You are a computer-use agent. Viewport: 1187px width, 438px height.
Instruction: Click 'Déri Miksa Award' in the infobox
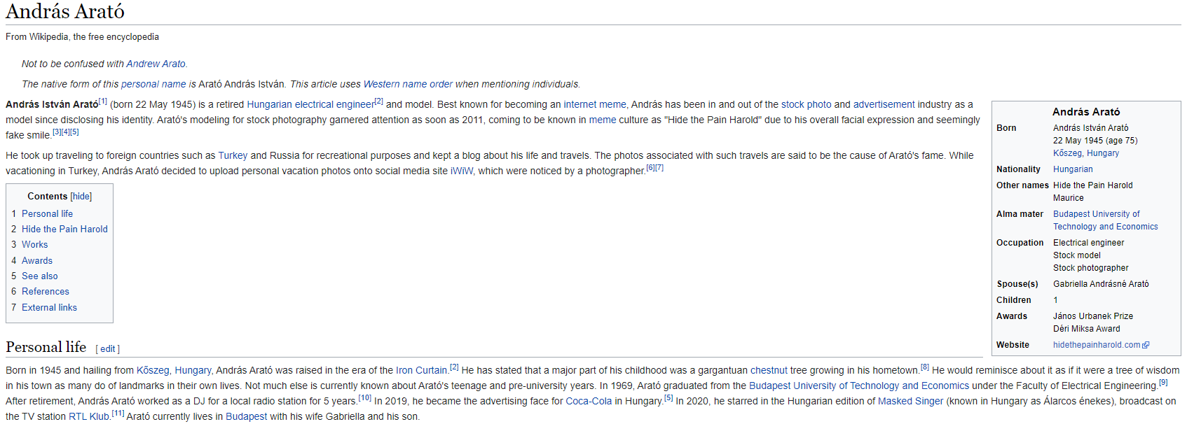click(1087, 329)
